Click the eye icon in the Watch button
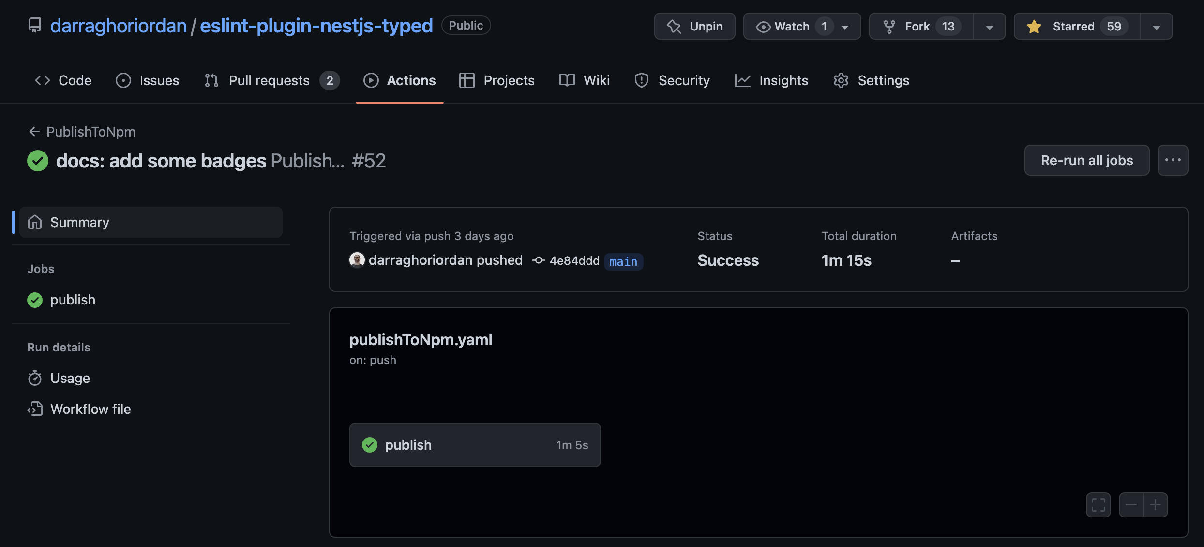The height and width of the screenshot is (547, 1204). [763, 27]
